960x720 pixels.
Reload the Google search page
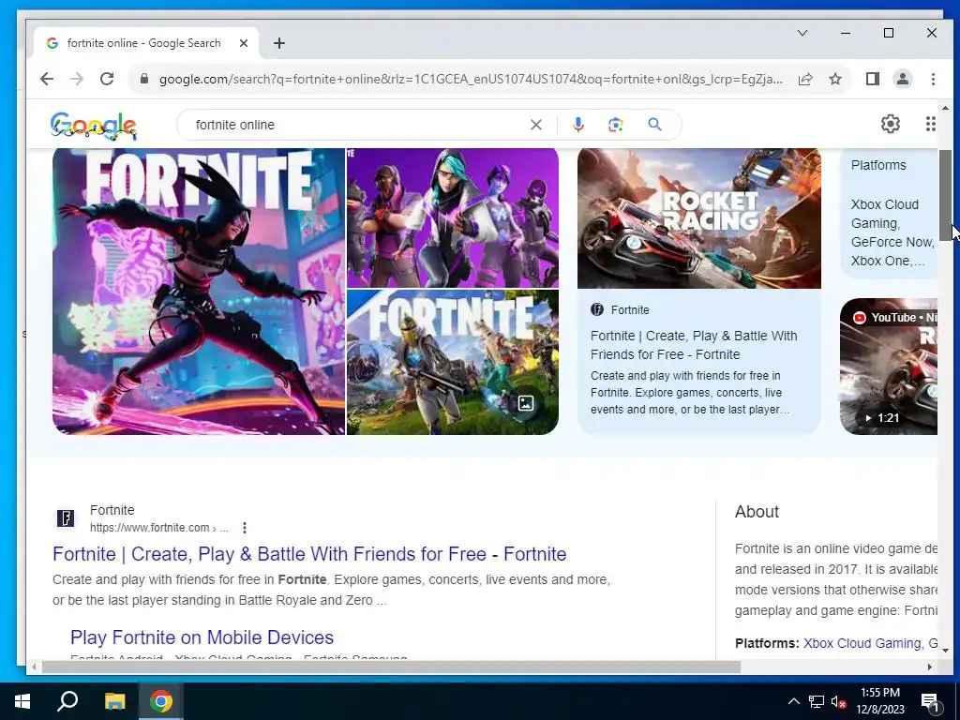pyautogui.click(x=107, y=79)
